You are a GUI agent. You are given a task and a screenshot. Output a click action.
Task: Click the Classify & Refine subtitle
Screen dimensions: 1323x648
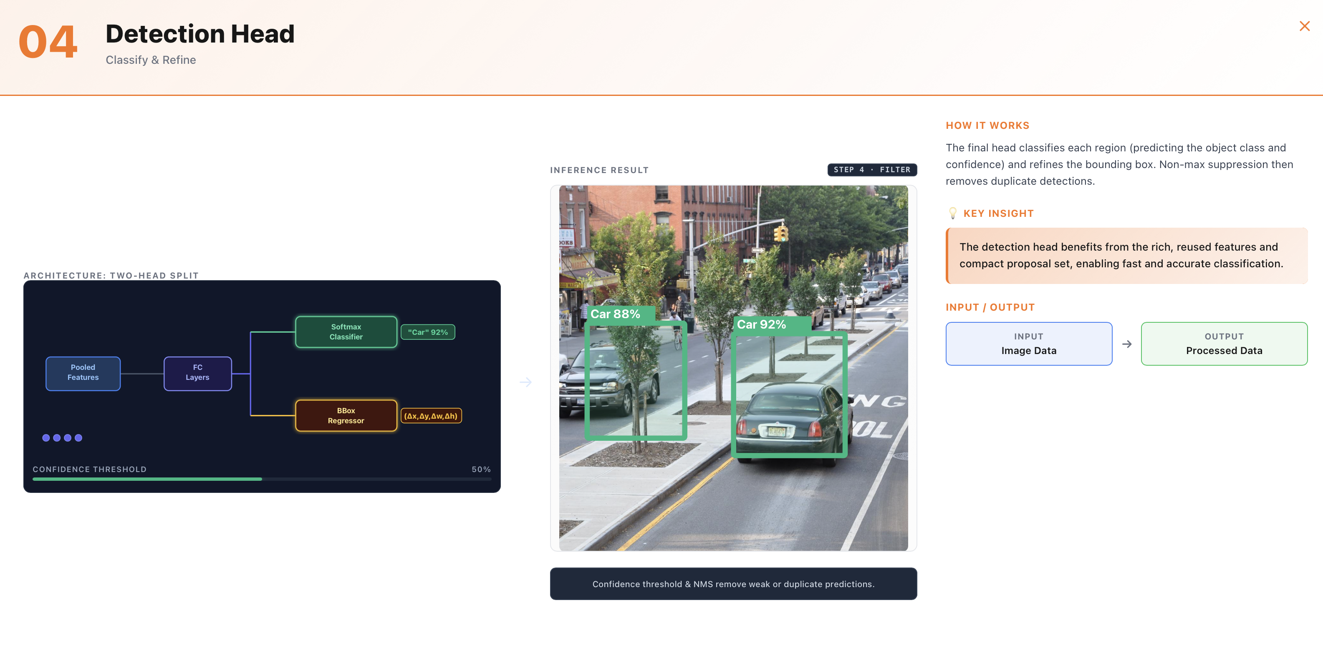click(151, 60)
